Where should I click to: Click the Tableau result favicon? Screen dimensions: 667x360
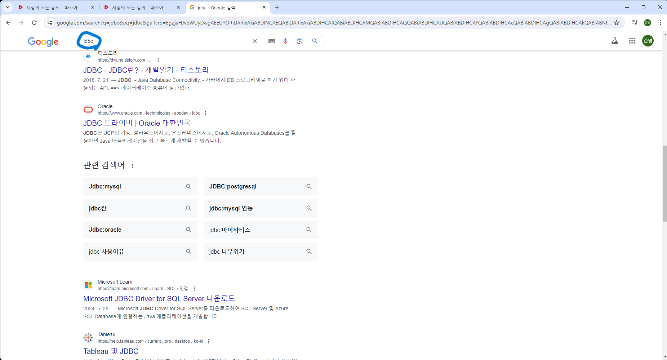coord(88,338)
